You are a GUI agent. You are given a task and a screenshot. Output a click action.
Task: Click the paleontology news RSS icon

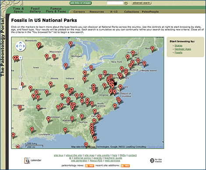pyautogui.click(x=89, y=166)
